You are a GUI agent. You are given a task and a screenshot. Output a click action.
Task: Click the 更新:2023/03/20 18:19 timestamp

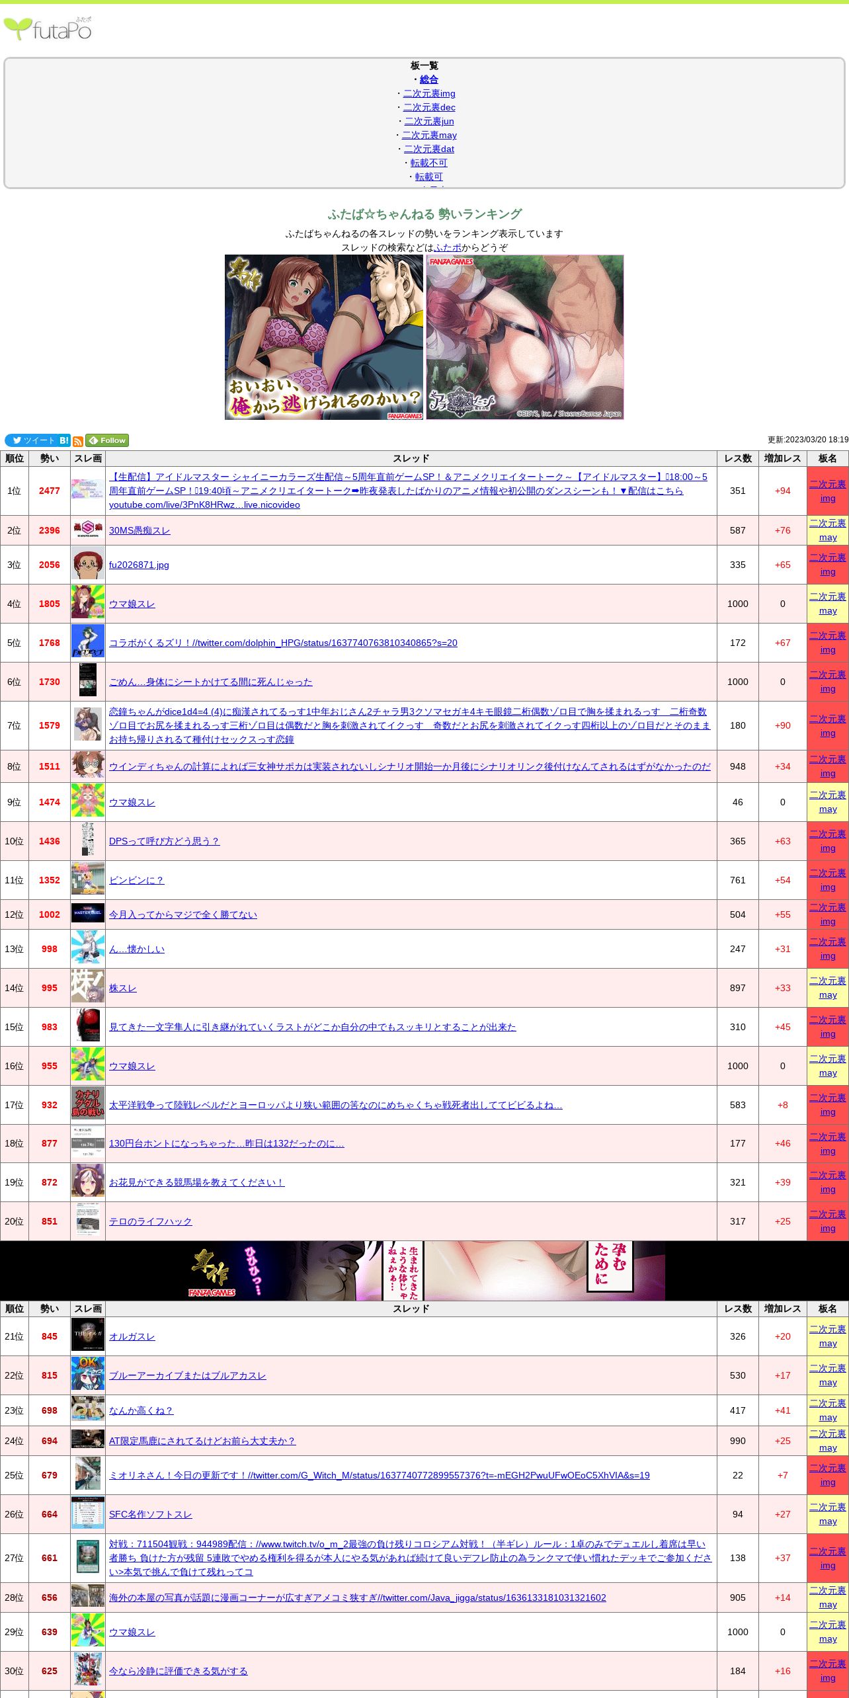tap(808, 440)
